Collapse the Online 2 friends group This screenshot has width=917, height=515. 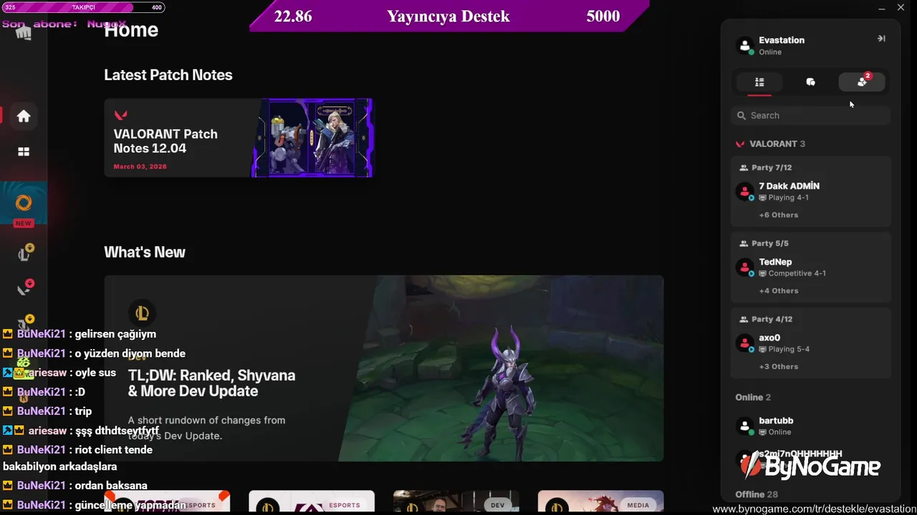[x=753, y=397]
